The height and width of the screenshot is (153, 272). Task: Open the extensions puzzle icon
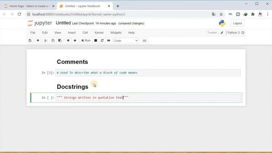coord(253,14)
